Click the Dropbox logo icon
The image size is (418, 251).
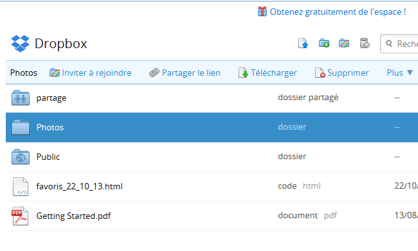coord(21,44)
